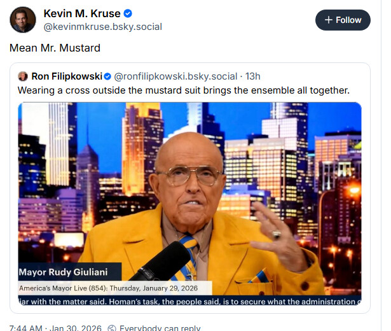The height and width of the screenshot is (331, 391).
Task: Follow Kevin M. Kruse
Action: coord(343,20)
